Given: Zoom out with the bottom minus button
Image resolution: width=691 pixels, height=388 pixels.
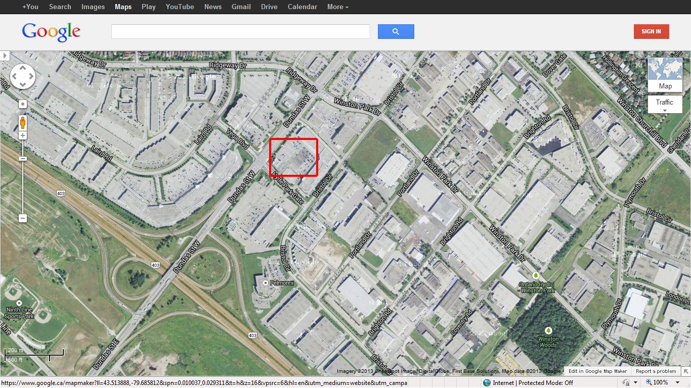Looking at the screenshot, I should [x=23, y=218].
